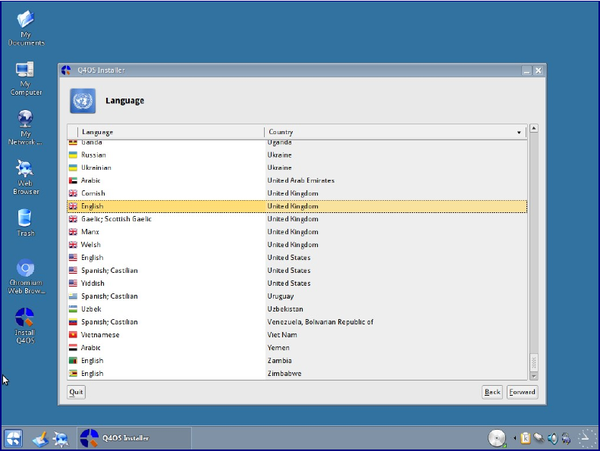Select English for United States
The width and height of the screenshot is (600, 451).
297,258
